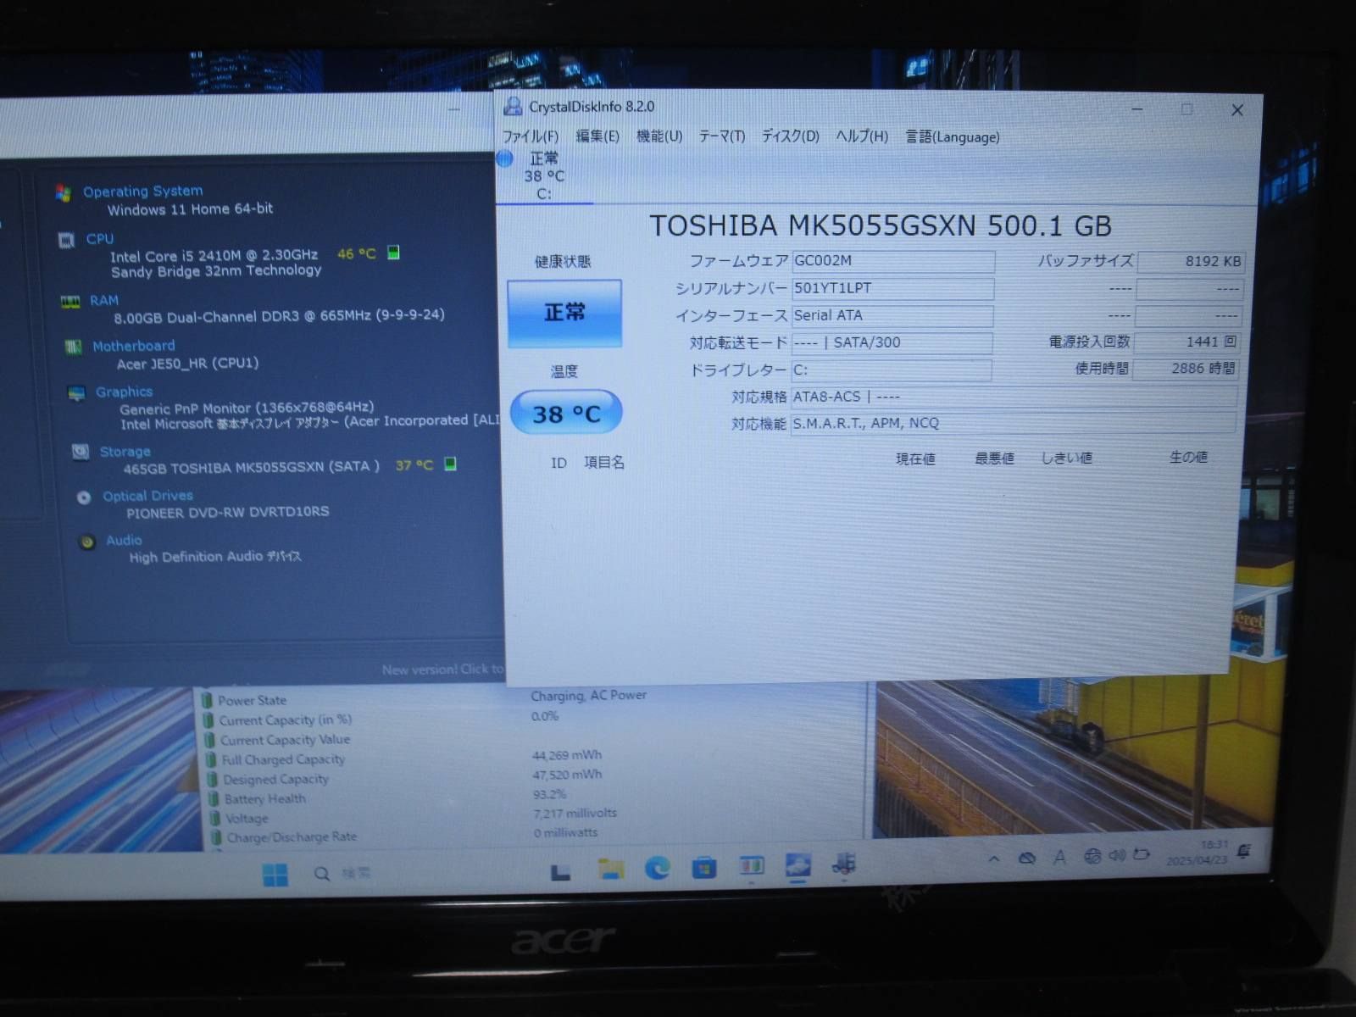Click the Graphics monitor icon in Speccy
Viewport: 1356px width, 1017px height.
pyautogui.click(x=77, y=393)
